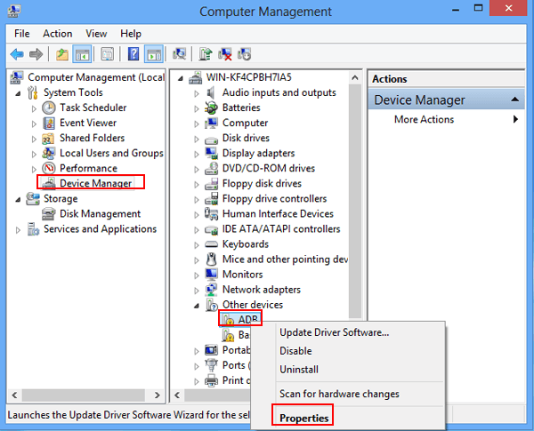Click the Display adapters icon
534x431 pixels.
coord(211,153)
